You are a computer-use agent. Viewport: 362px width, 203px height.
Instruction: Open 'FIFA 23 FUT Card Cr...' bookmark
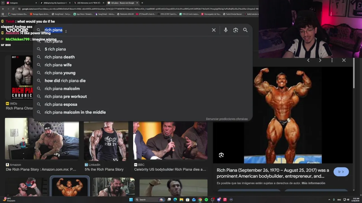point(167,14)
